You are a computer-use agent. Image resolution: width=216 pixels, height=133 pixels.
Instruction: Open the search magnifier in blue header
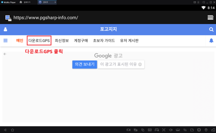211,29
